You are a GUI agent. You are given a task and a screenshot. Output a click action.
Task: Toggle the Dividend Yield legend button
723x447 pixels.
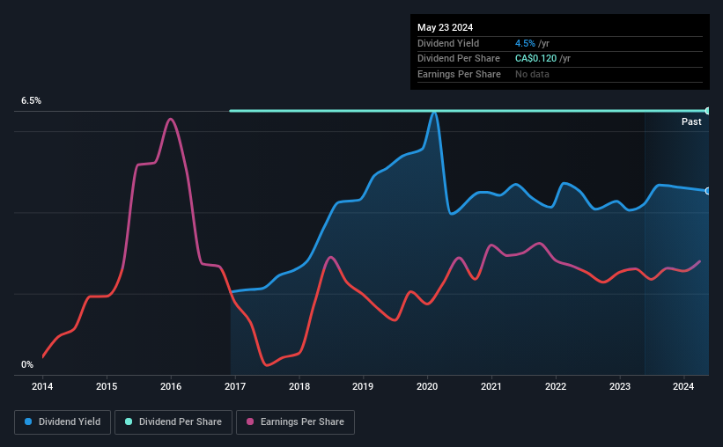coord(63,422)
